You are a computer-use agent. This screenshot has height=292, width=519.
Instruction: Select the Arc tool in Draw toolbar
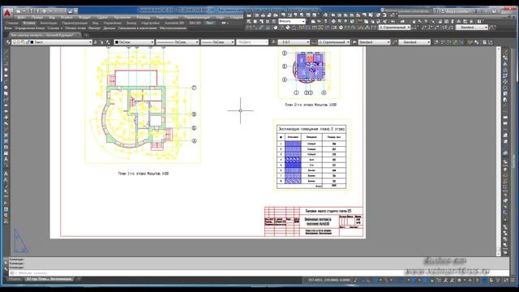tap(6, 81)
